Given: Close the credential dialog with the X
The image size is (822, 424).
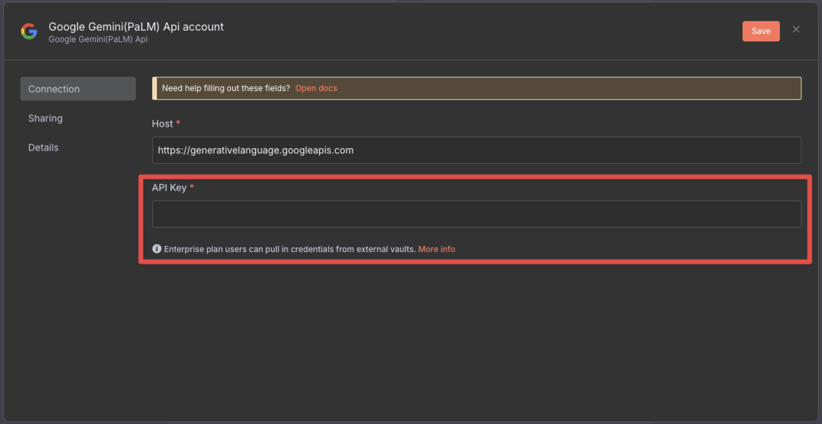Looking at the screenshot, I should (796, 29).
